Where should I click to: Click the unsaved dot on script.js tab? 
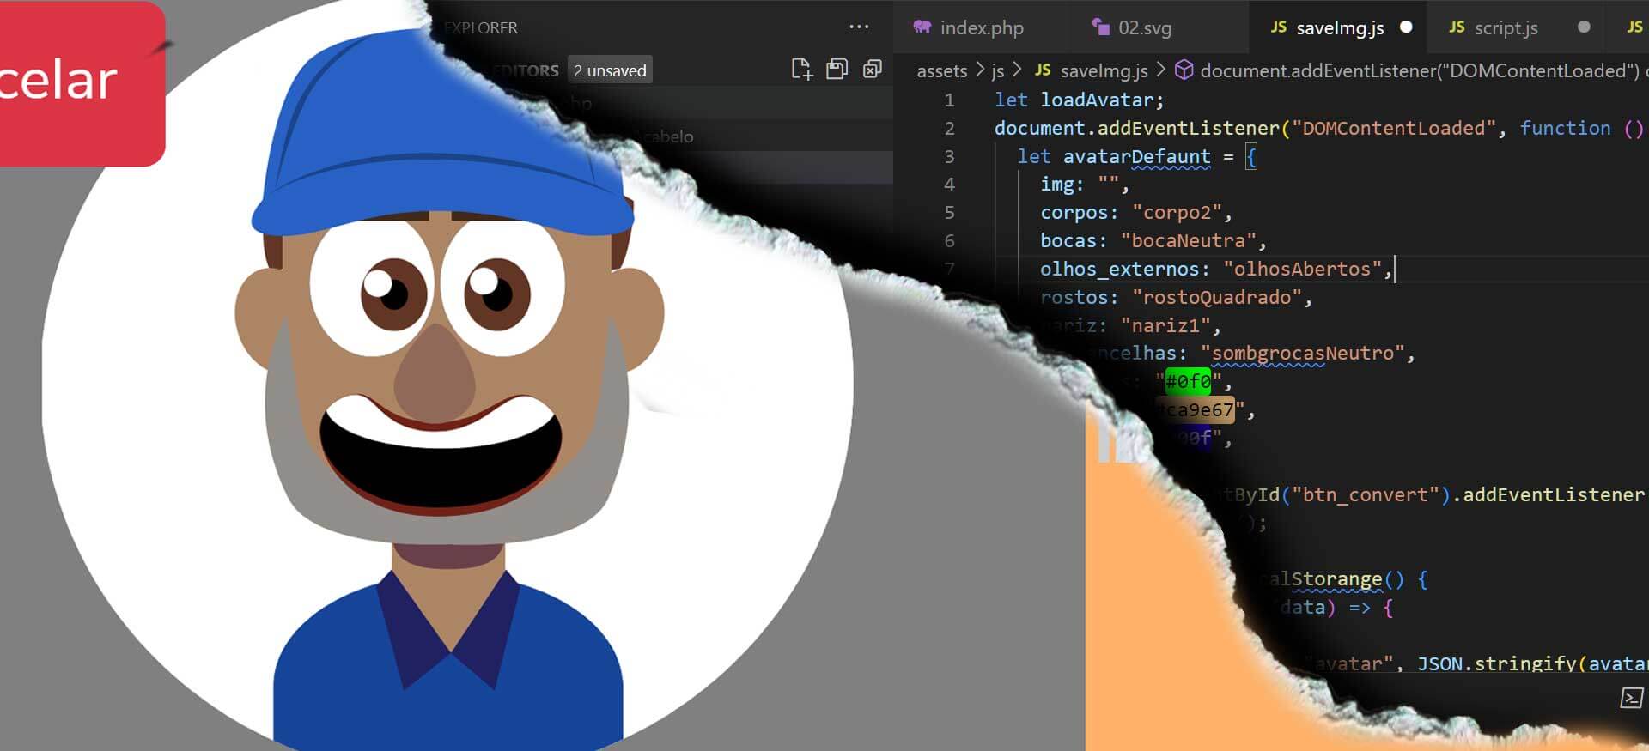(1584, 27)
